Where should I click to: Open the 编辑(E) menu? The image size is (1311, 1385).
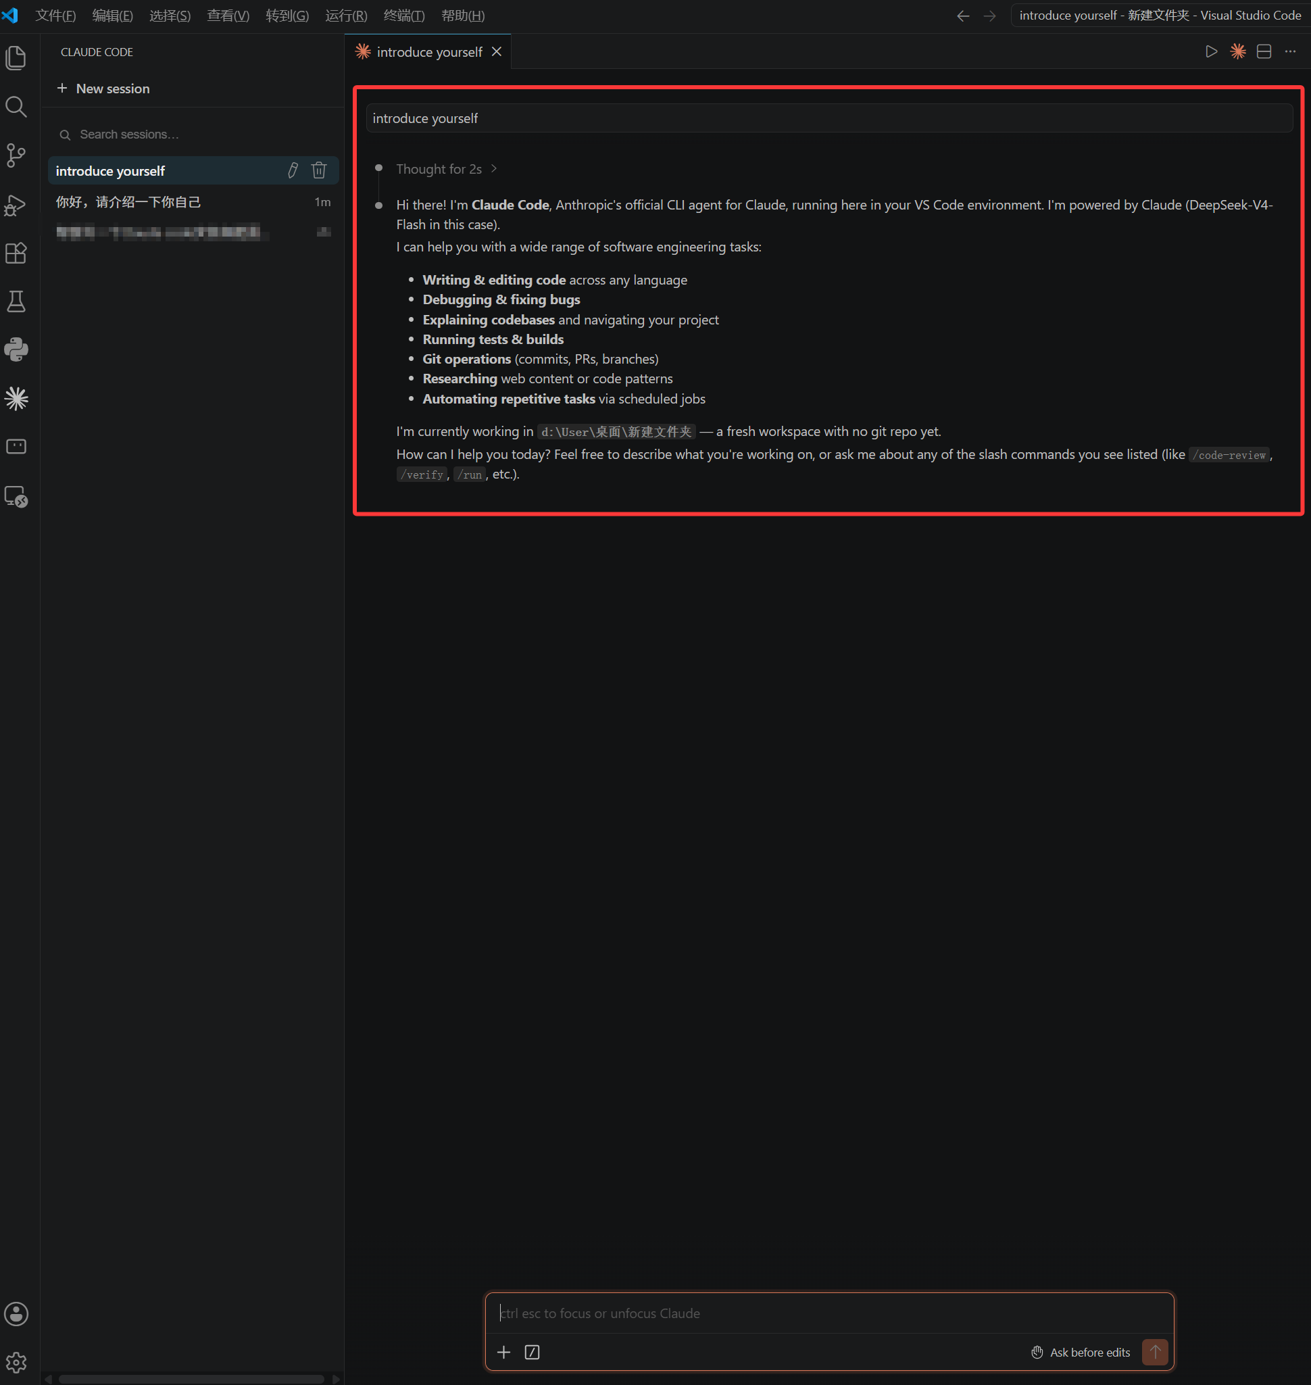tap(112, 16)
